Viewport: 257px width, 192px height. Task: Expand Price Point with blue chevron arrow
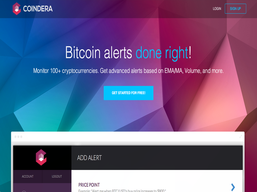coord(233,187)
